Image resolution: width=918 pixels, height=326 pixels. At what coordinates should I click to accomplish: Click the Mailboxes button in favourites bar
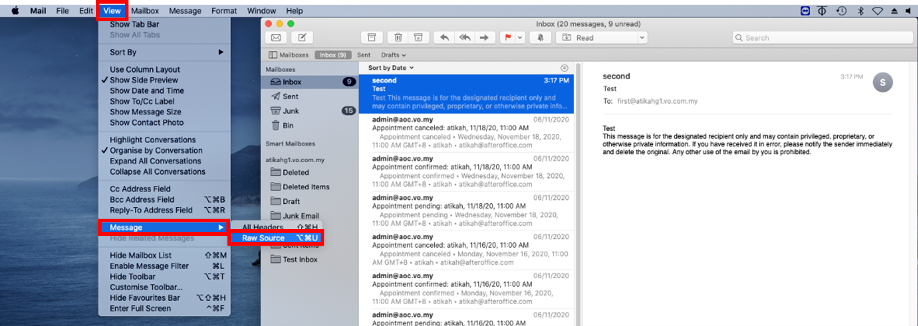(x=289, y=55)
